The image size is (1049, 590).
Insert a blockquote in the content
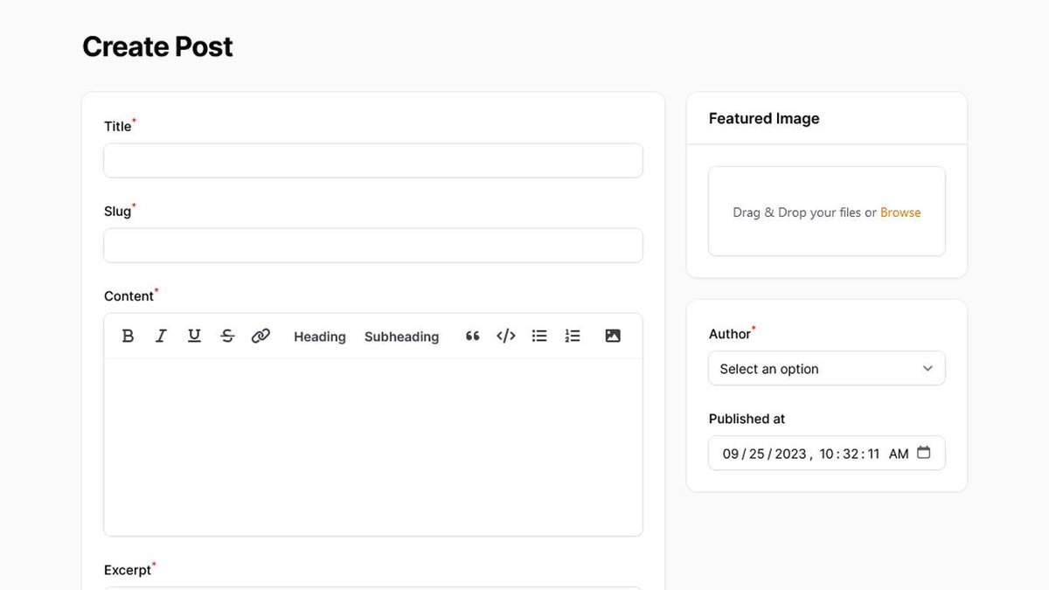472,336
